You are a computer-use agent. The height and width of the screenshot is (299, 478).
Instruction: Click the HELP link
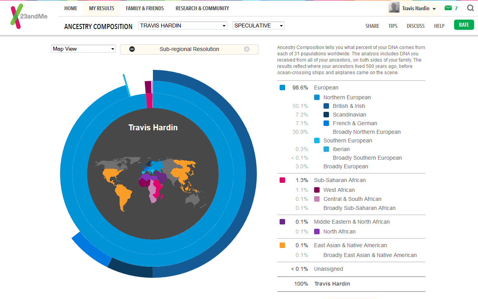coord(439,26)
